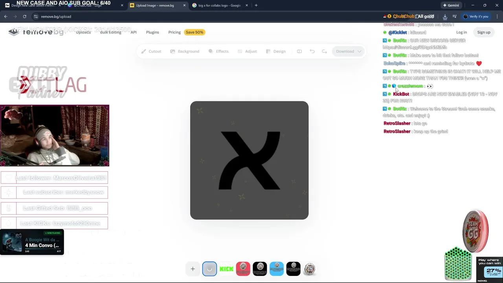Click the Sign up button
Screen dimensions: 503x283
click(x=484, y=32)
